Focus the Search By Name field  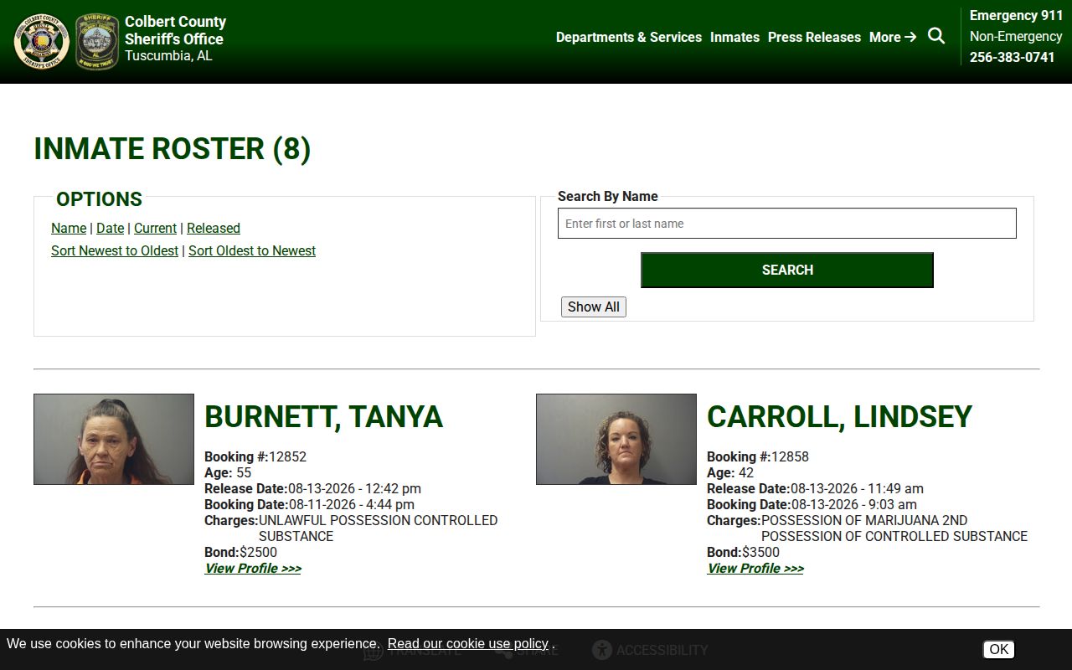[787, 224]
